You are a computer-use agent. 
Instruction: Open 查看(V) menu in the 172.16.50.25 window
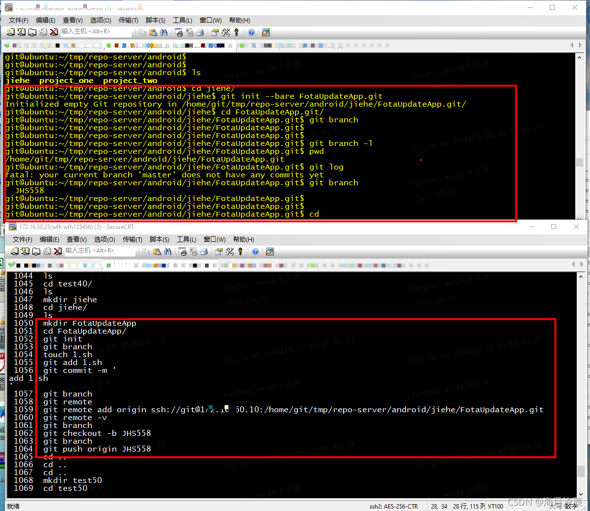pos(77,239)
